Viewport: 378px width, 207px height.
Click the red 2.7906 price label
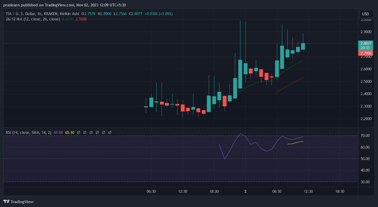366,53
